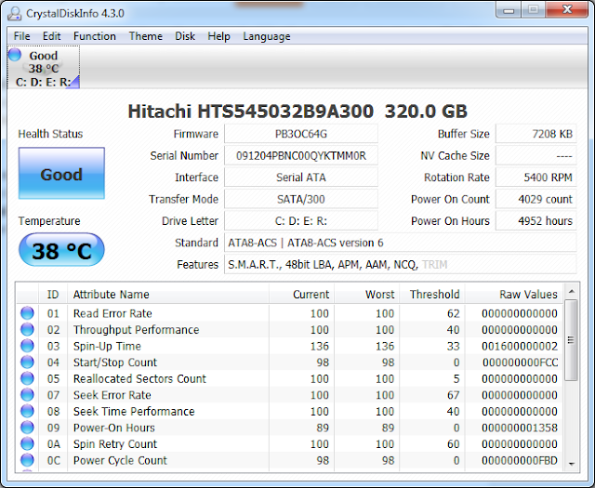Click the Threshold column header
The width and height of the screenshot is (595, 488).
(432, 294)
